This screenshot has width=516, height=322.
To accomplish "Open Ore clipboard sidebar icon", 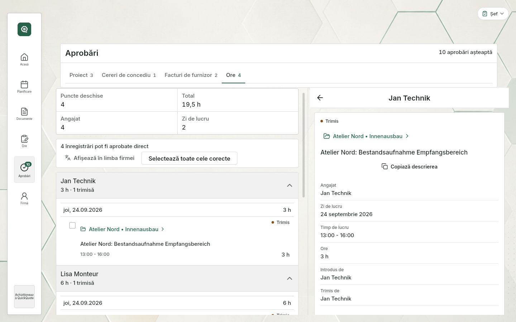I will 24,139.
